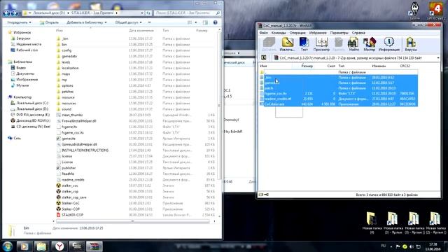
Task: Refresh the Explorer folder view
Action: pos(148,13)
